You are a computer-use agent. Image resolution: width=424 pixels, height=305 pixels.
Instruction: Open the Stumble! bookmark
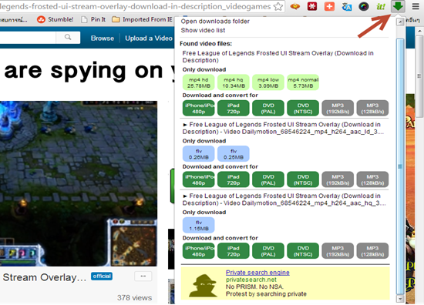(56, 19)
